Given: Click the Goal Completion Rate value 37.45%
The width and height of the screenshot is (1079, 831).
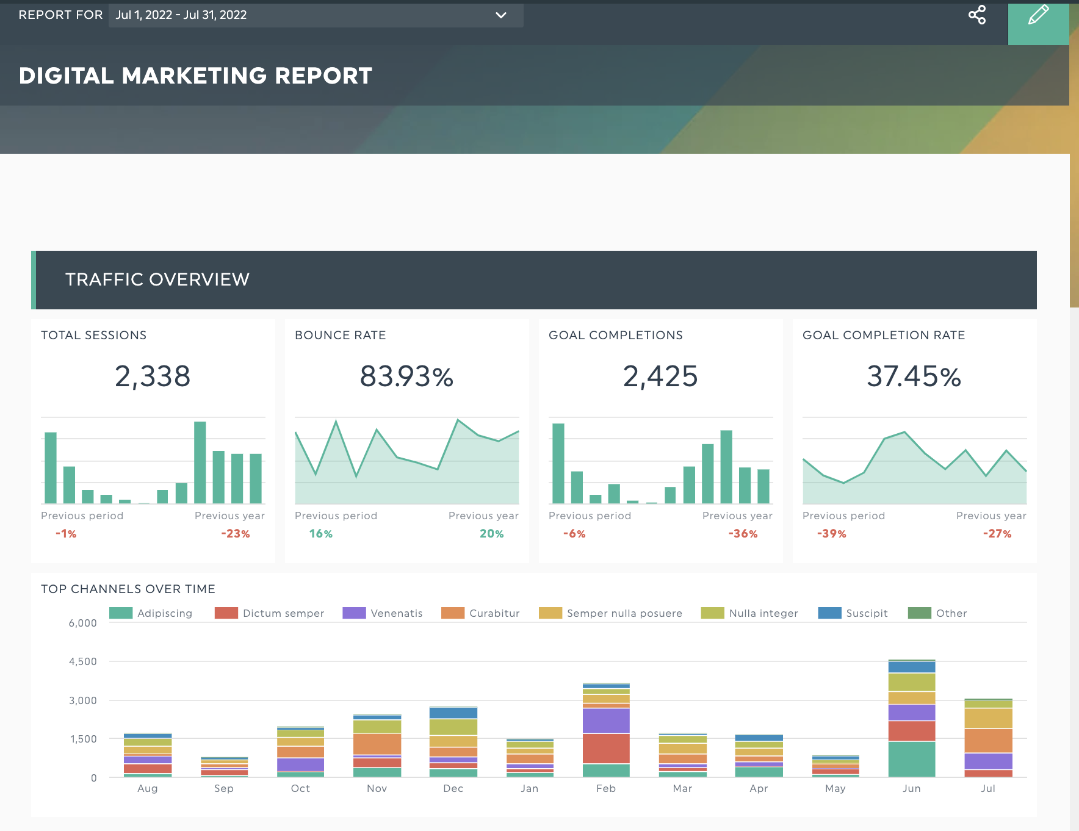Looking at the screenshot, I should click(x=914, y=376).
